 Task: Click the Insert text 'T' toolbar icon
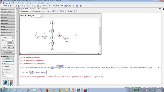(30, 6)
